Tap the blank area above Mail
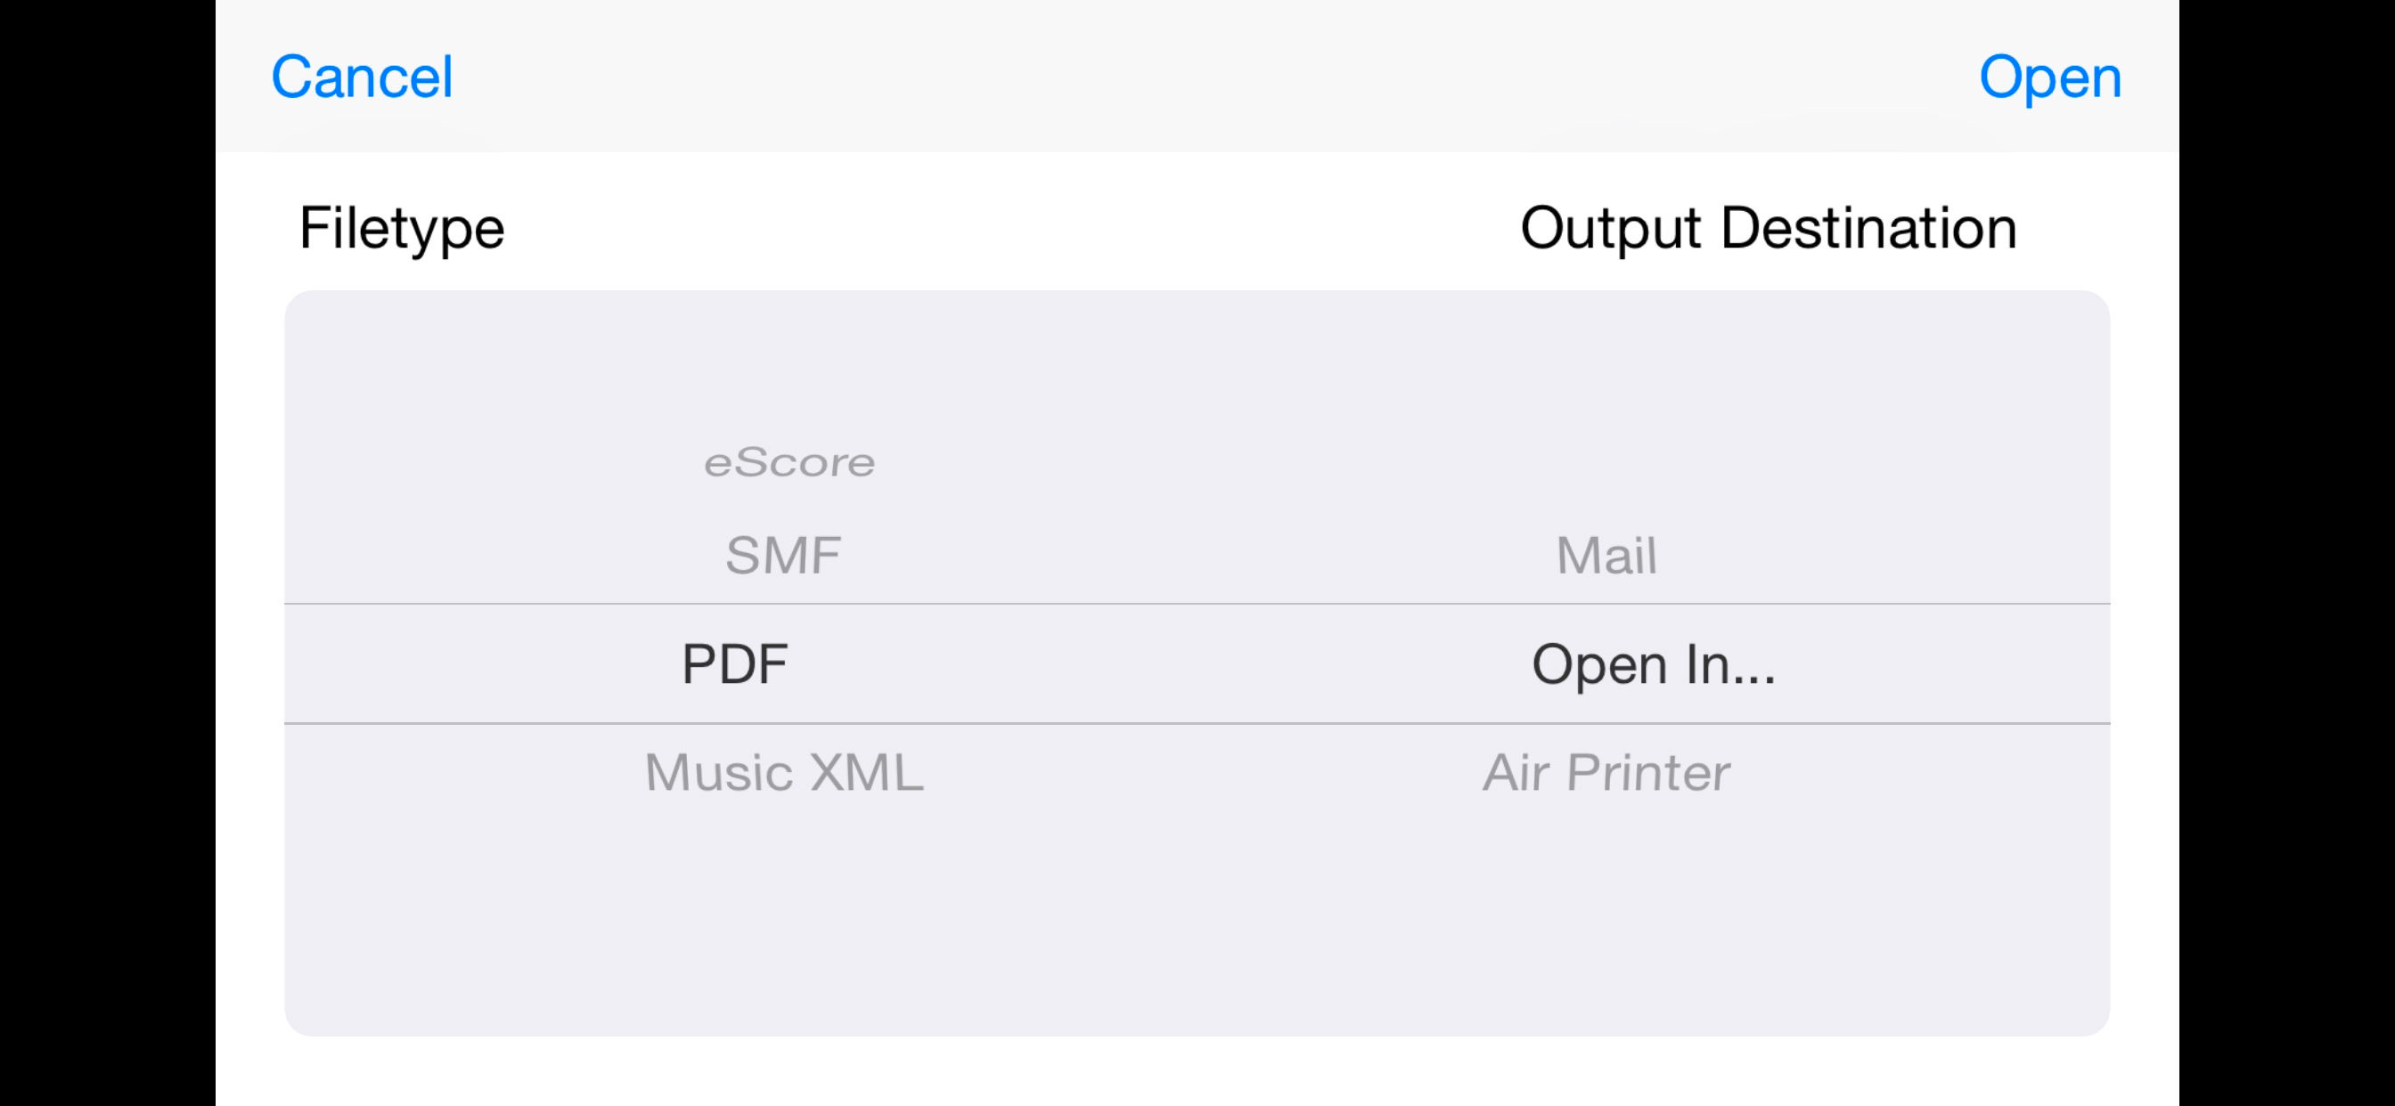 click(x=1606, y=419)
